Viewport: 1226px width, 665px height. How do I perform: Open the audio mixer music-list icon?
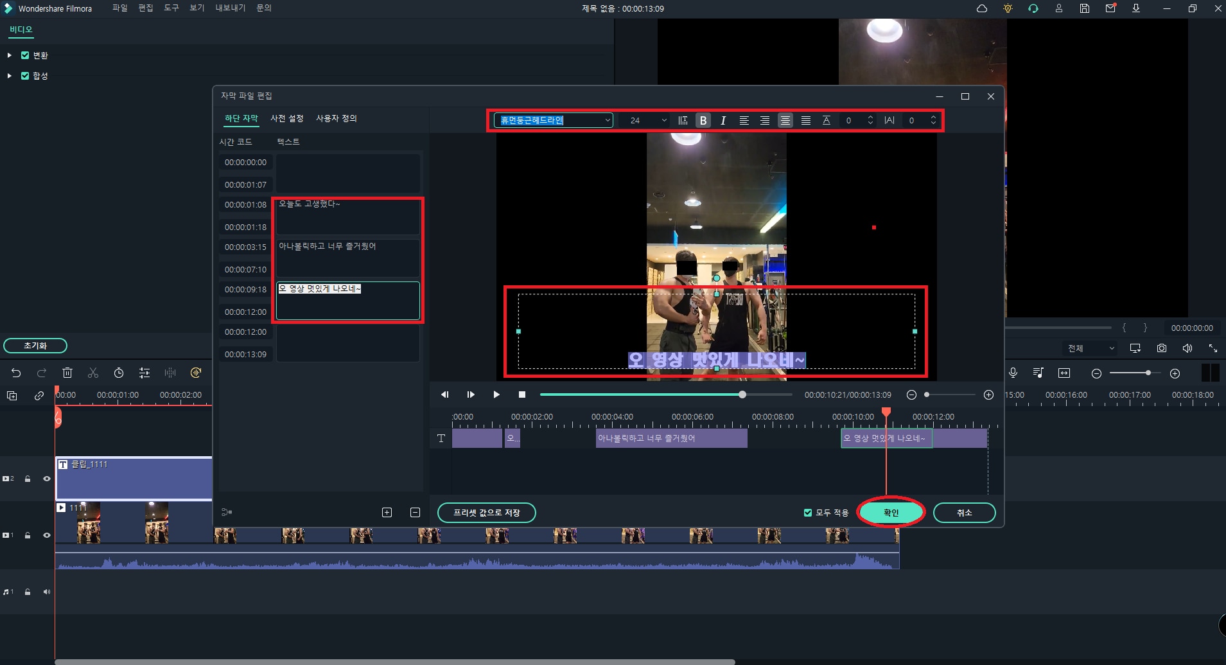pyautogui.click(x=1038, y=373)
